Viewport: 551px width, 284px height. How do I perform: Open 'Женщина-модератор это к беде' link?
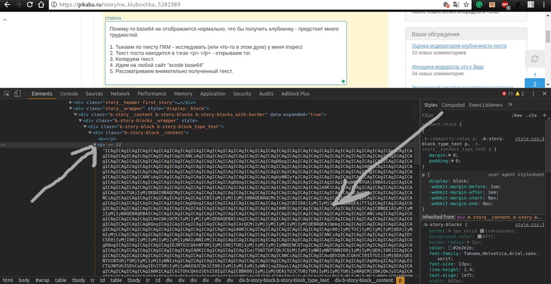pyautogui.click(x=447, y=67)
